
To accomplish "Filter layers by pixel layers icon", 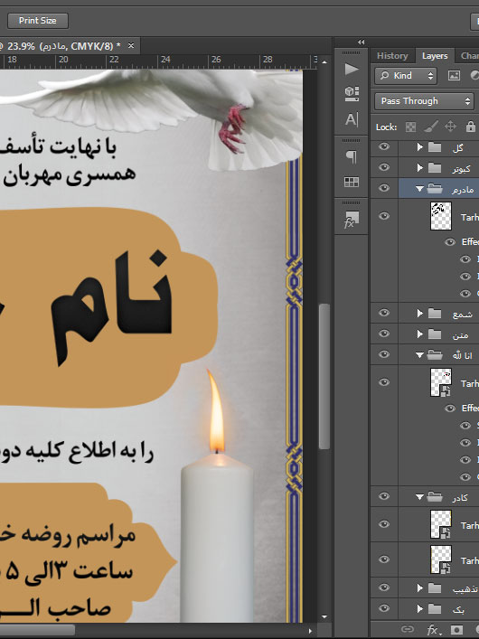I will pos(454,75).
